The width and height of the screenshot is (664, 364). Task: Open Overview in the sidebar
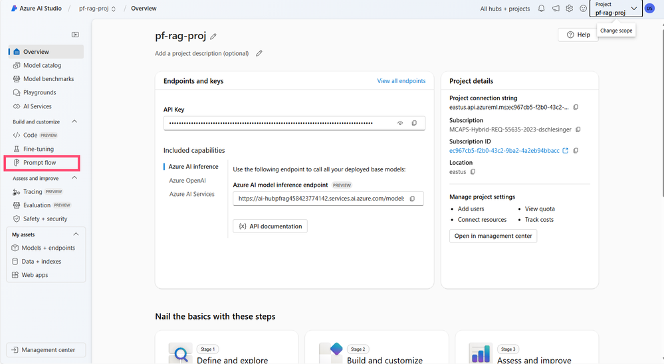tap(46, 52)
